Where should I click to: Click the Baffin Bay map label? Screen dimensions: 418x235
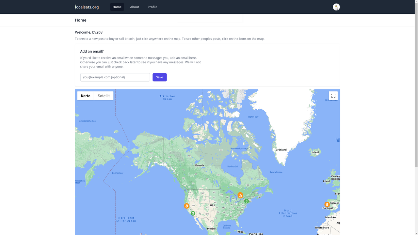(253, 117)
